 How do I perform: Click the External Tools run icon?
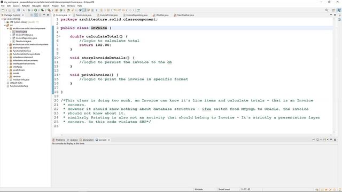(49, 10)
